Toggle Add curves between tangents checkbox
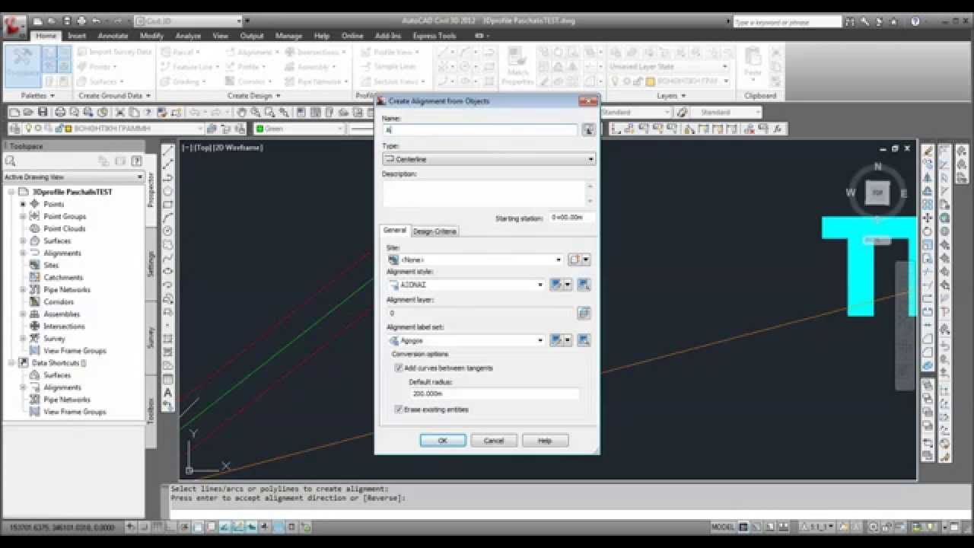The width and height of the screenshot is (974, 548). click(x=399, y=368)
